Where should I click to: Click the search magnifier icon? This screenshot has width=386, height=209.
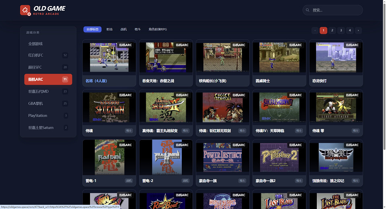308,10
